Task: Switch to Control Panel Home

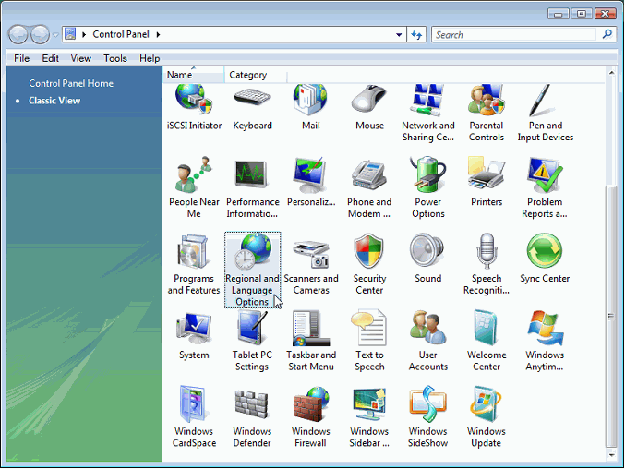Action: tap(71, 83)
